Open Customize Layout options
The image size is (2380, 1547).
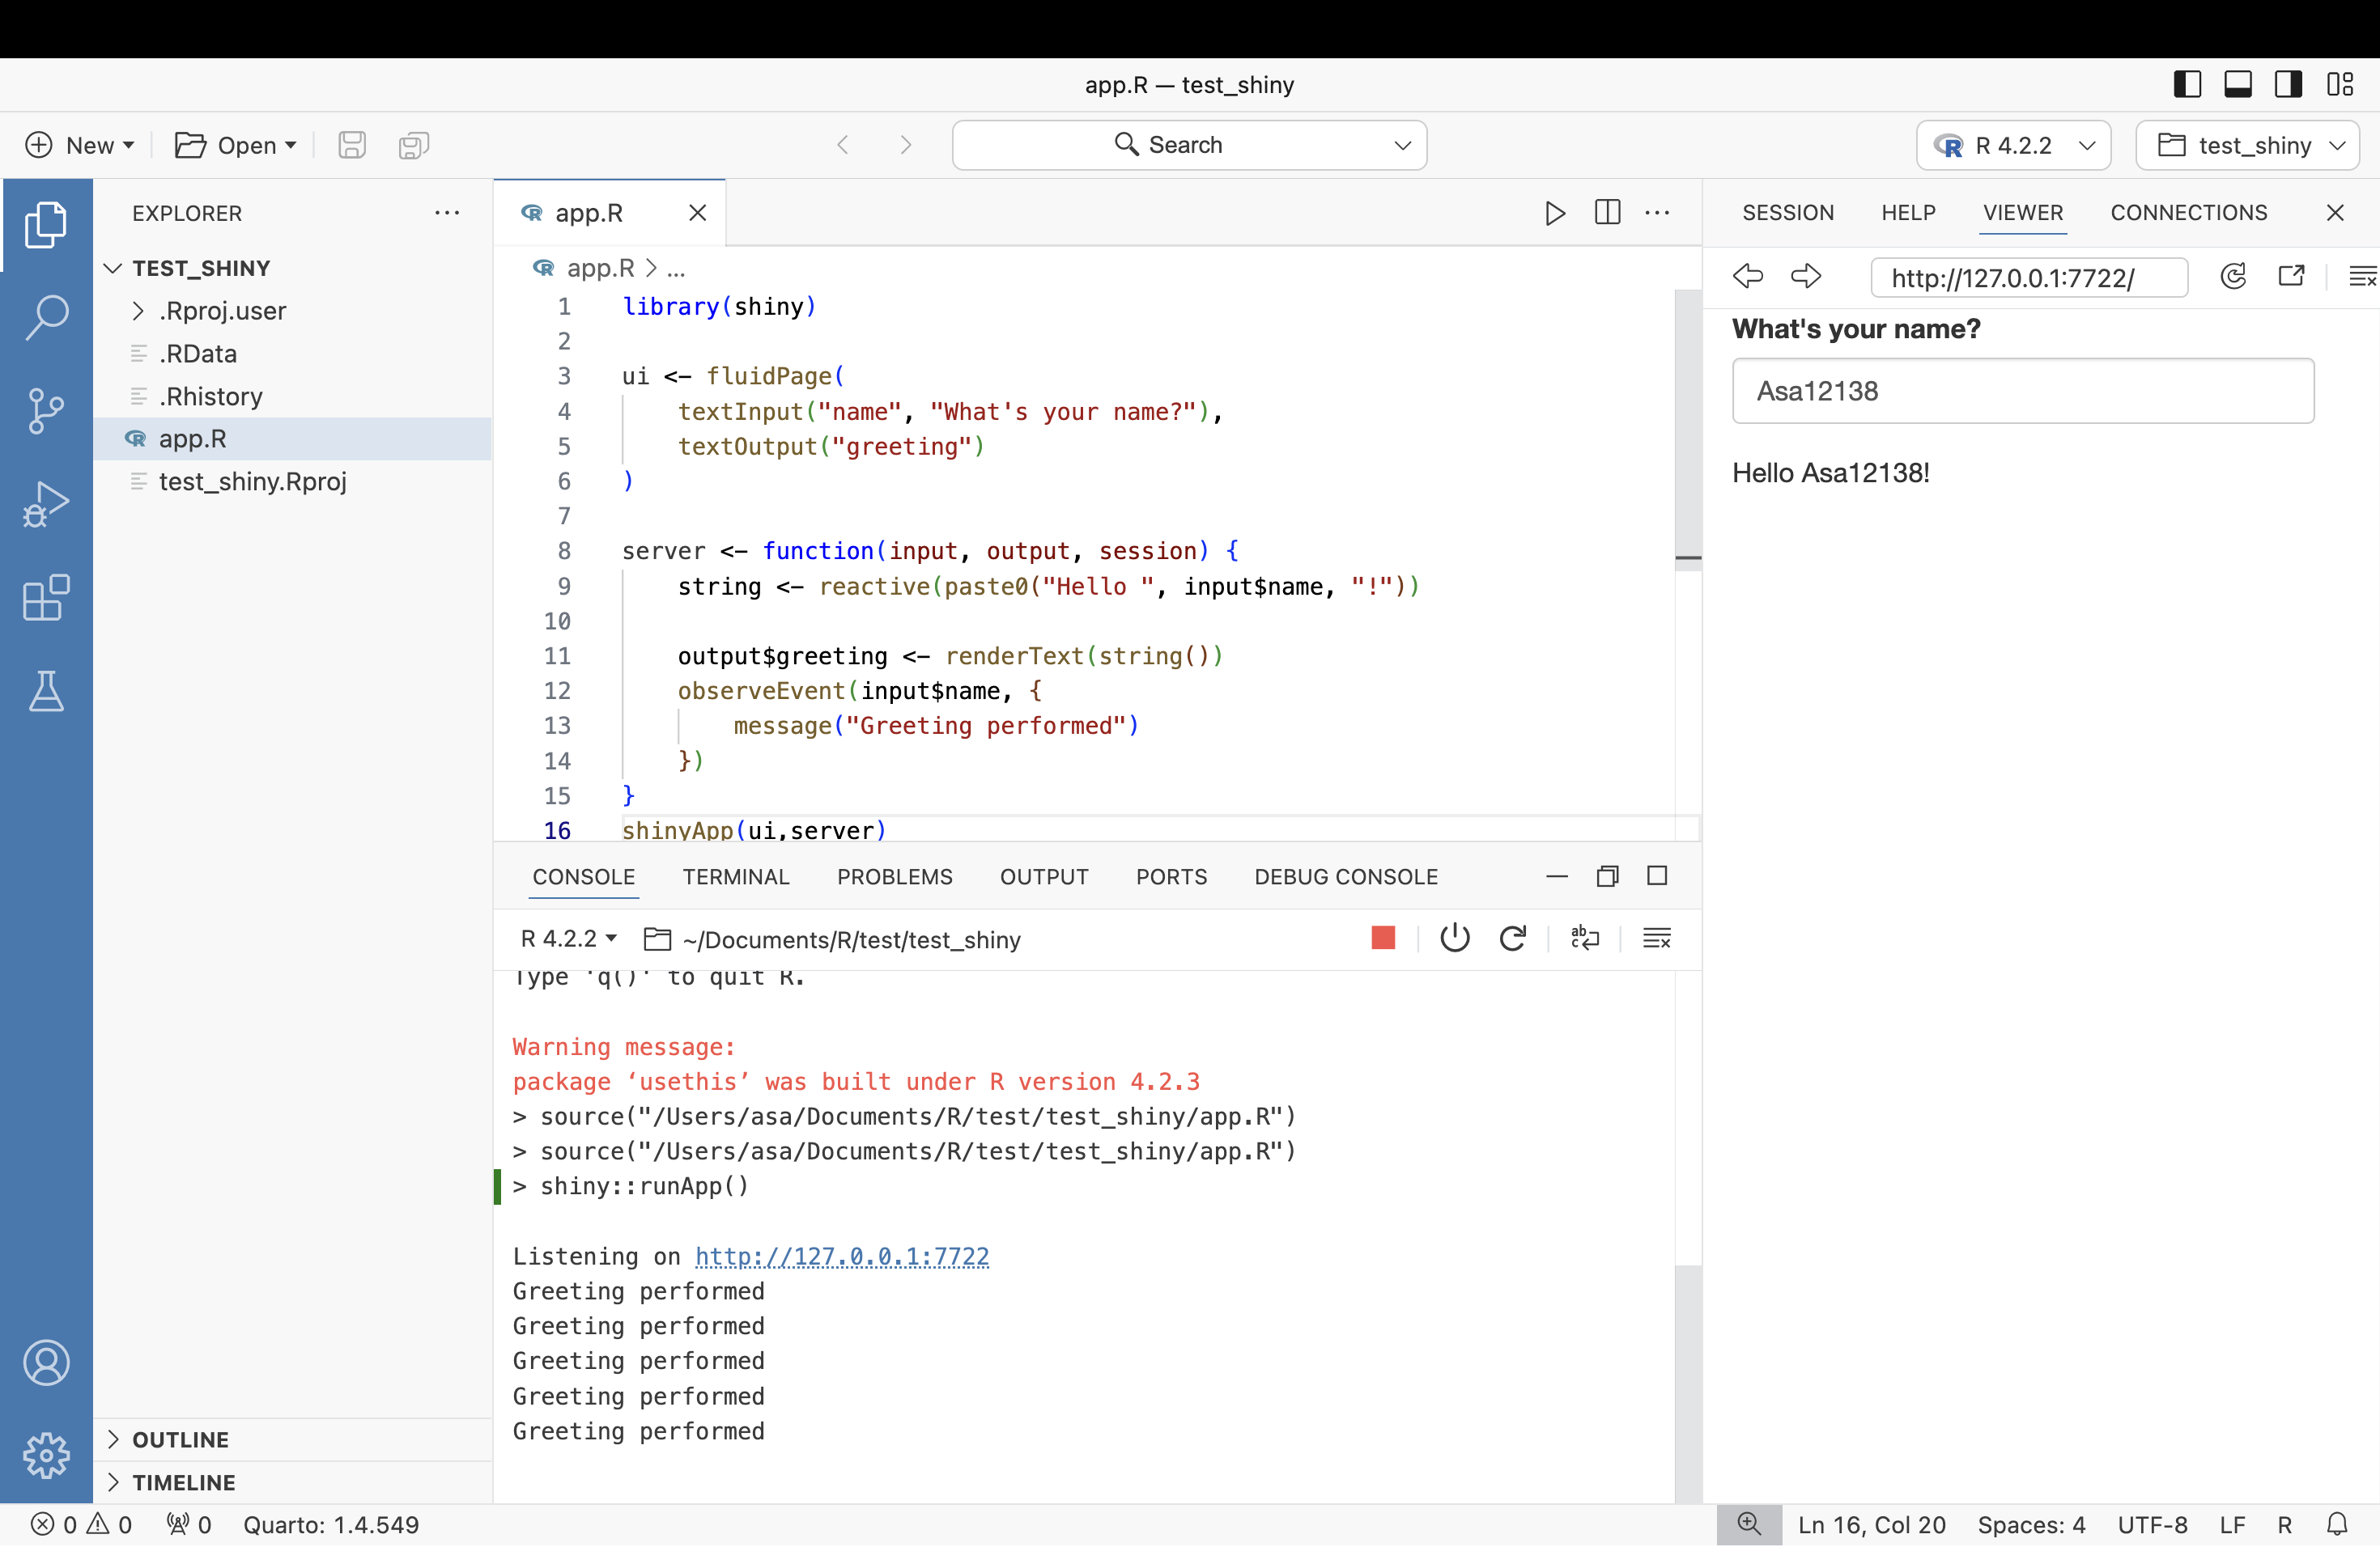point(2340,84)
